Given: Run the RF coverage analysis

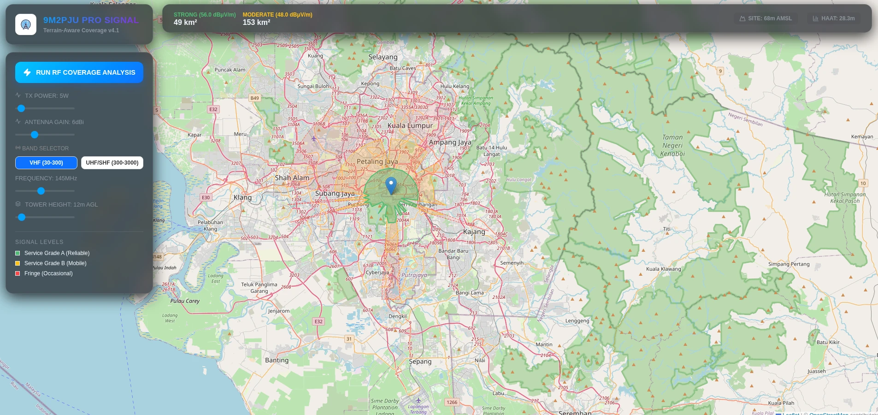Looking at the screenshot, I should 79,72.
